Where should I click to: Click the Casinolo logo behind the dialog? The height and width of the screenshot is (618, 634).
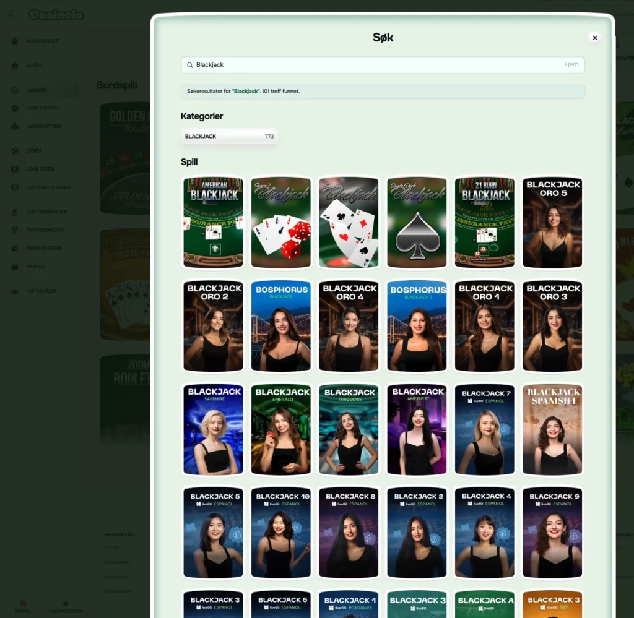click(x=56, y=15)
